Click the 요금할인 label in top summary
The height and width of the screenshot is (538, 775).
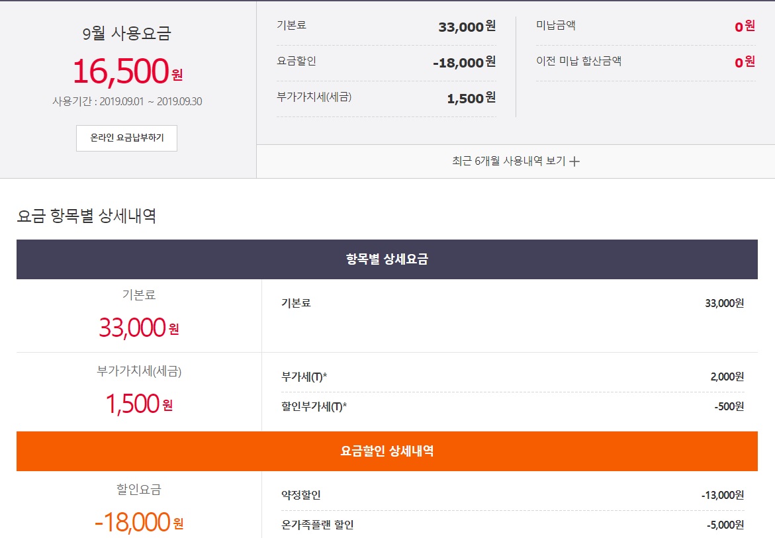point(296,62)
